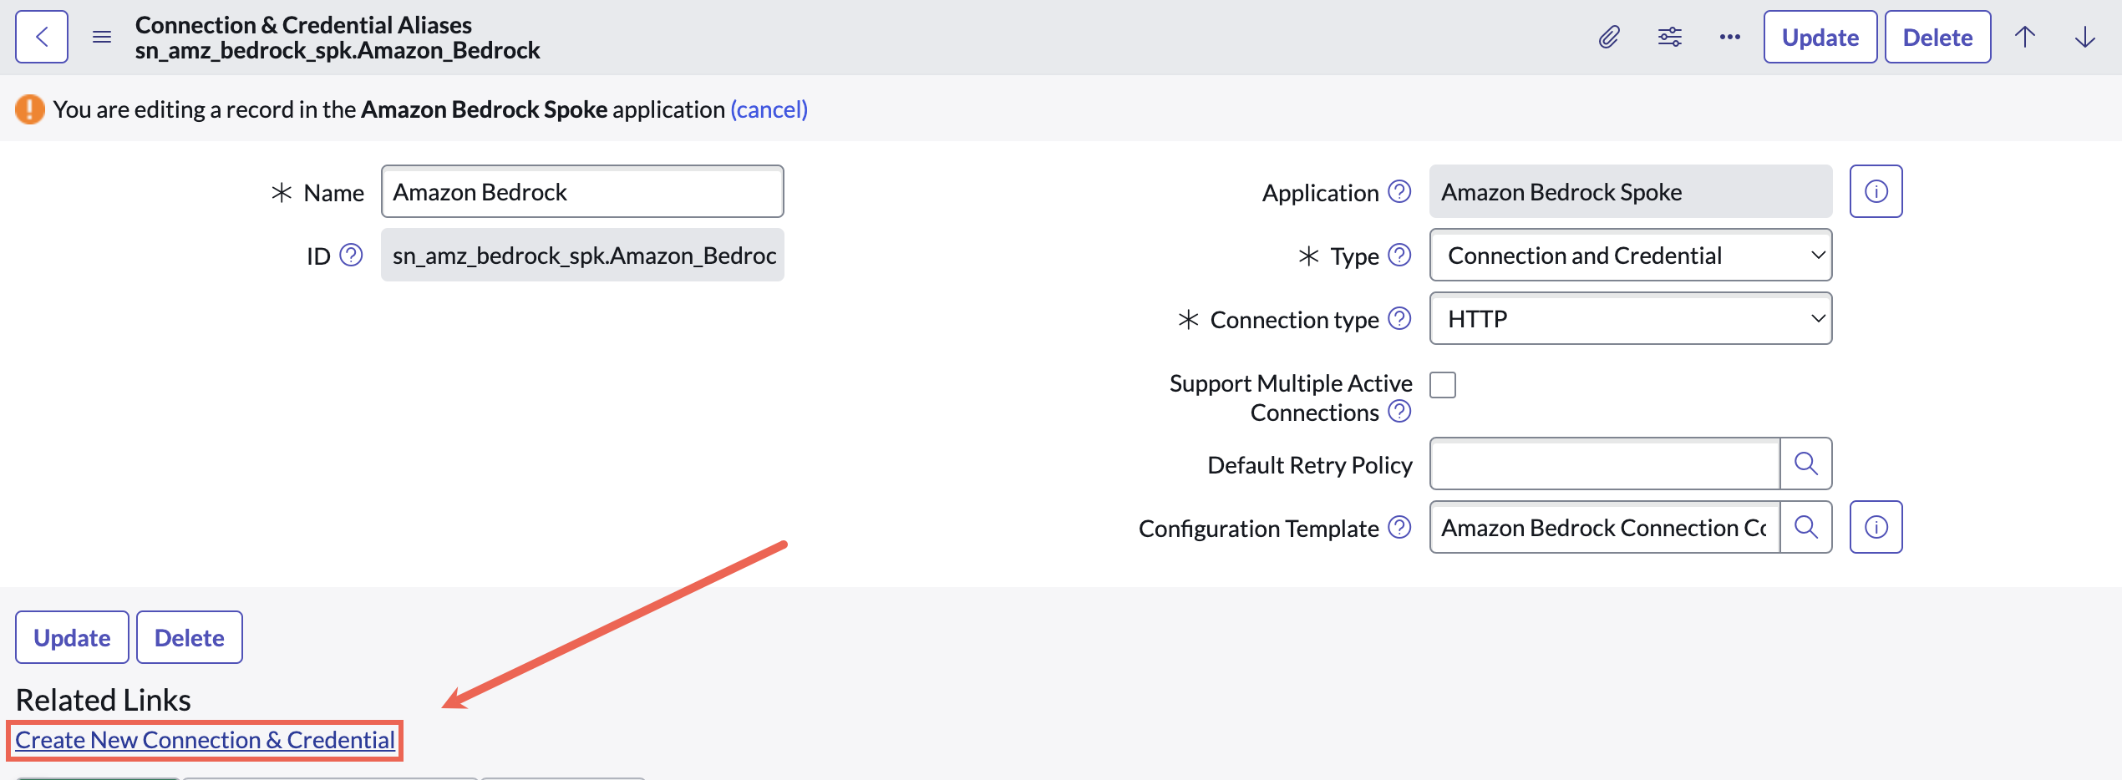Preview the Application record info icon
Viewport: 2122px width, 780px height.
coord(1876,191)
